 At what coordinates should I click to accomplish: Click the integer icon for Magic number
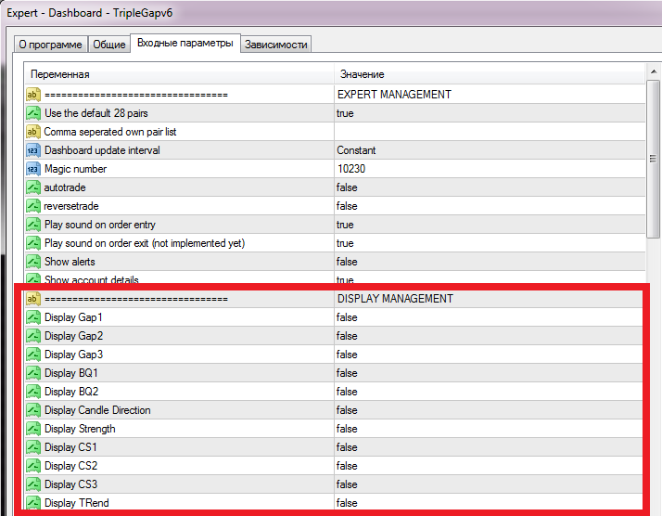(33, 169)
